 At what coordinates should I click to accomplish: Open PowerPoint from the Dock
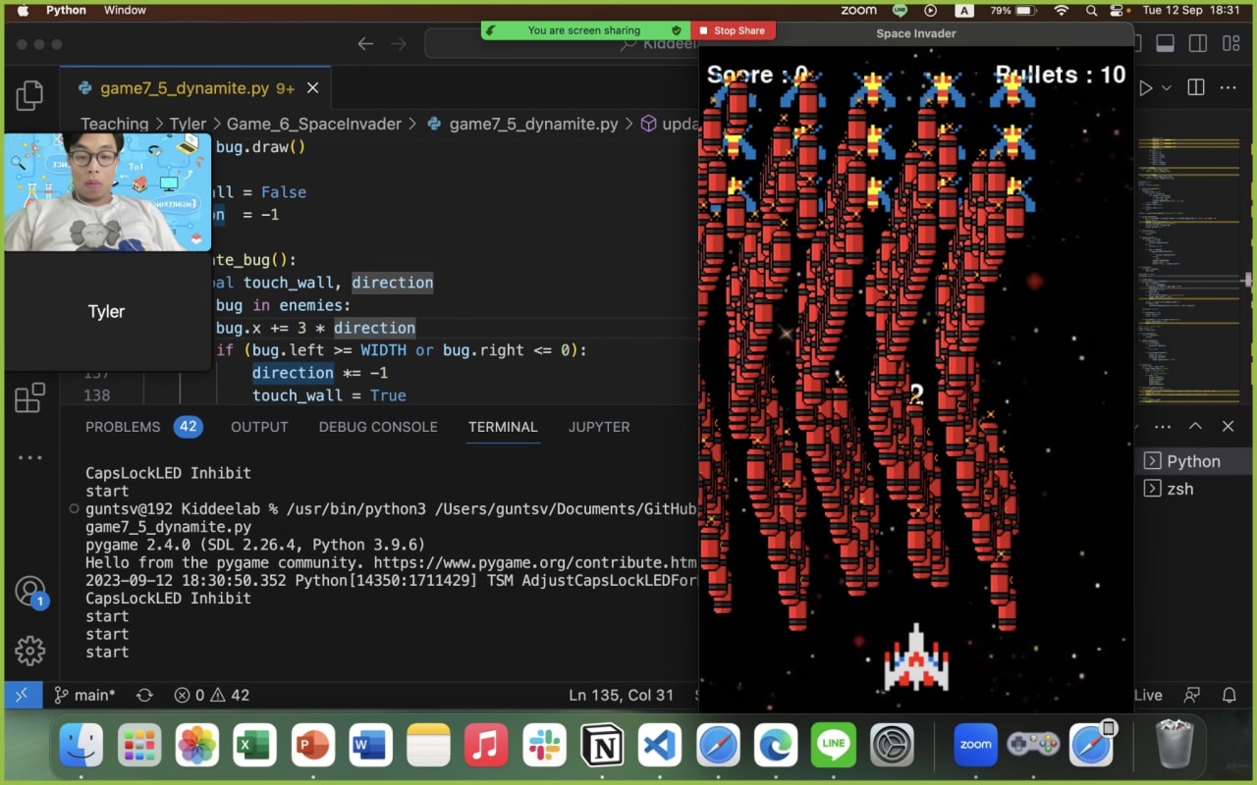tap(312, 746)
